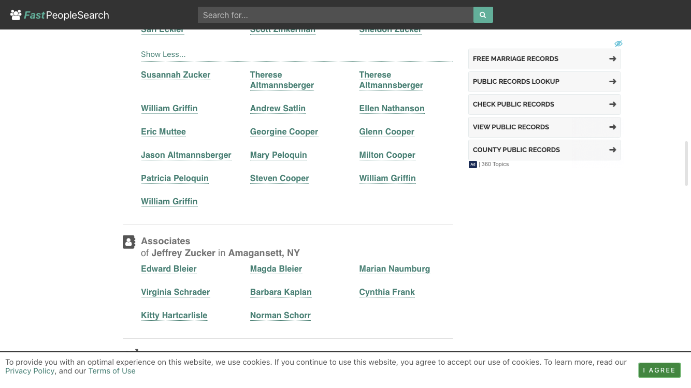The image size is (691, 388).
Task: Click the FastPeopleSearch logo icon
Action: click(16, 15)
